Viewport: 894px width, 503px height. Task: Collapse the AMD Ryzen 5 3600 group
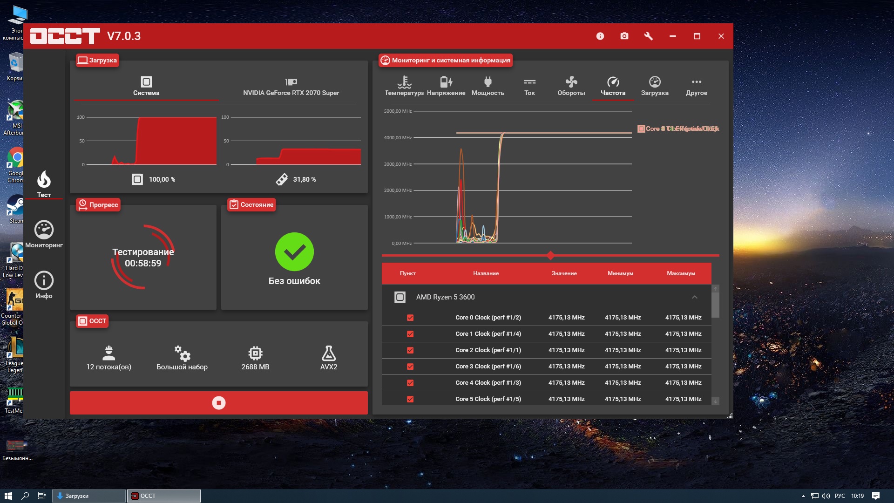tap(694, 297)
